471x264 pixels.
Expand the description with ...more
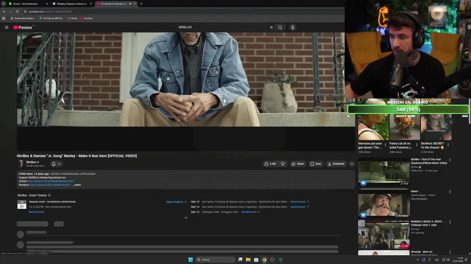pyautogui.click(x=77, y=185)
